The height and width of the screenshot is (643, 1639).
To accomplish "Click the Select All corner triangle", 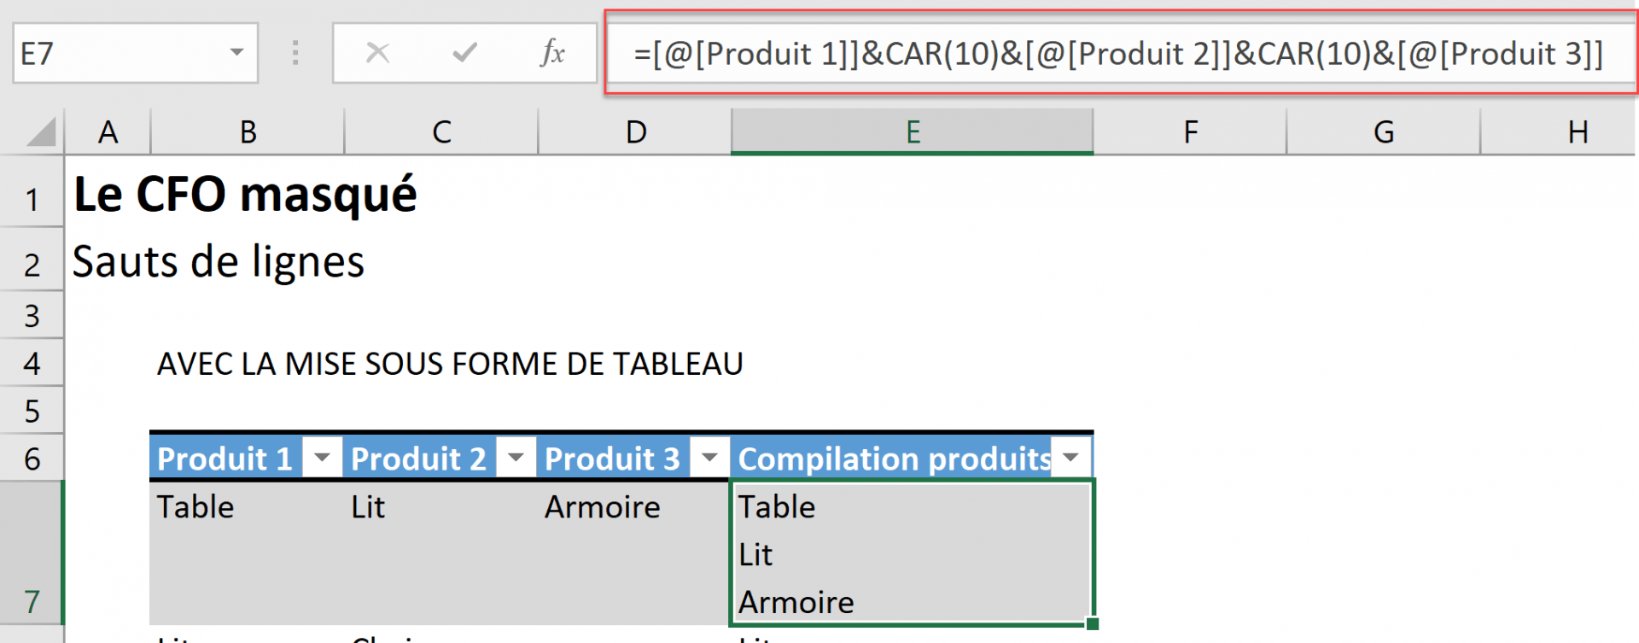I will (40, 132).
